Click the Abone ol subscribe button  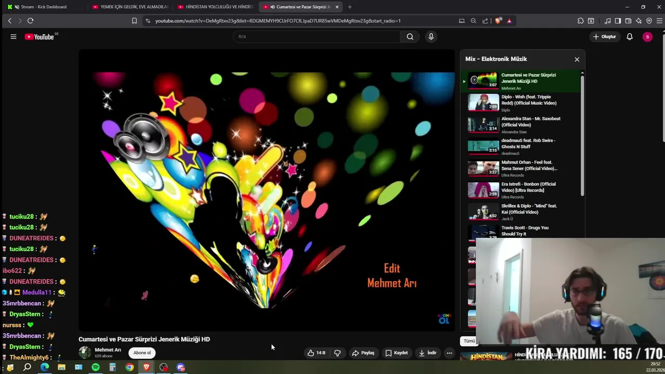(142, 353)
